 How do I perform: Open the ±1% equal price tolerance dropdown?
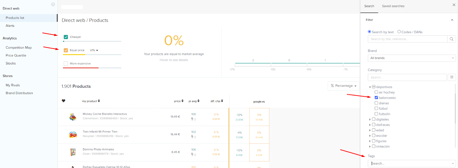94,50
